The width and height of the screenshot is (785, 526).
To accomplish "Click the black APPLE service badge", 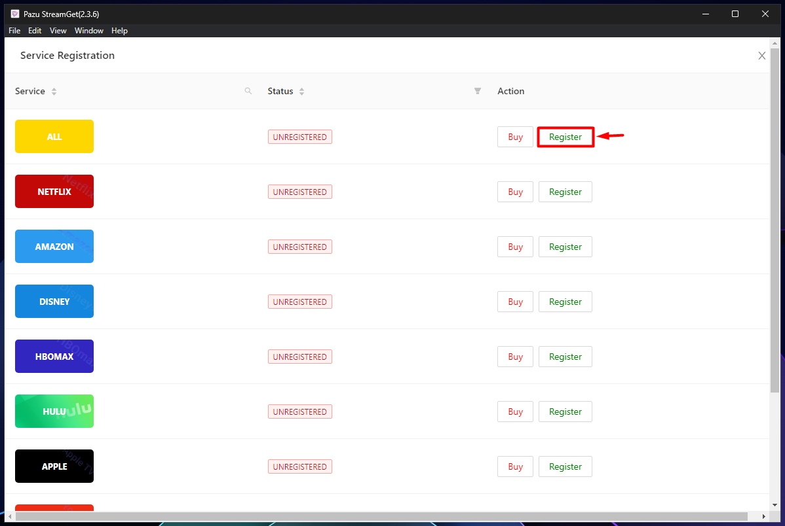I will click(x=54, y=466).
